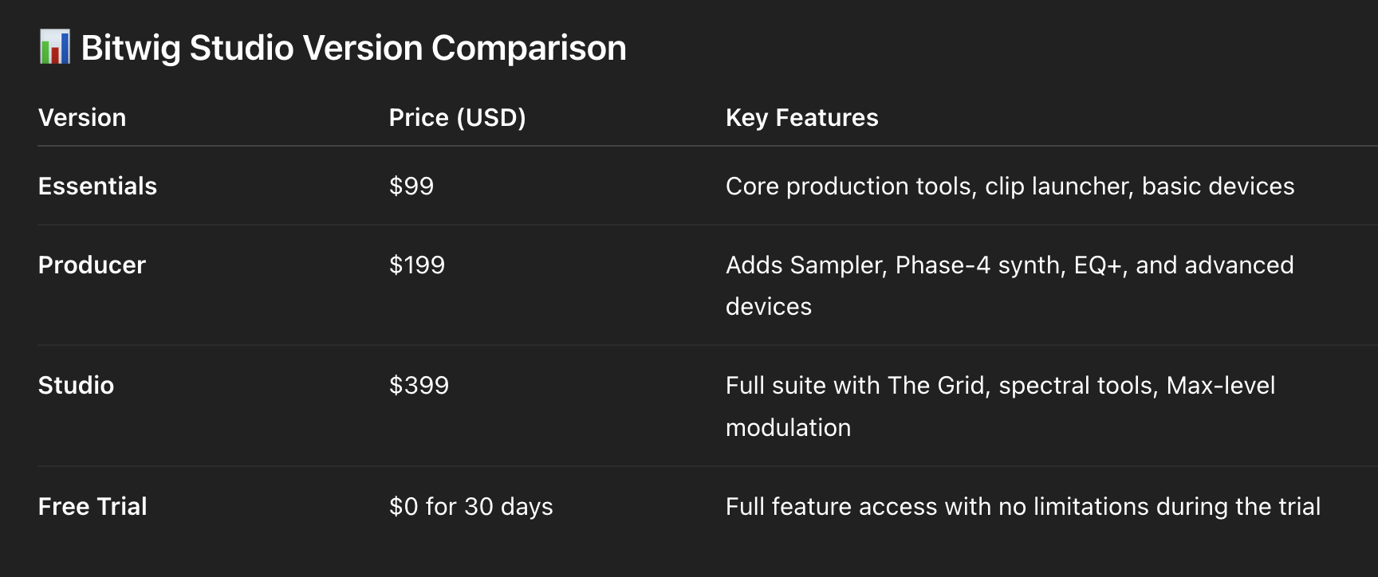1378x577 pixels.
Task: Click the Bitwig Studio Version Comparison heading
Action: coord(353,48)
